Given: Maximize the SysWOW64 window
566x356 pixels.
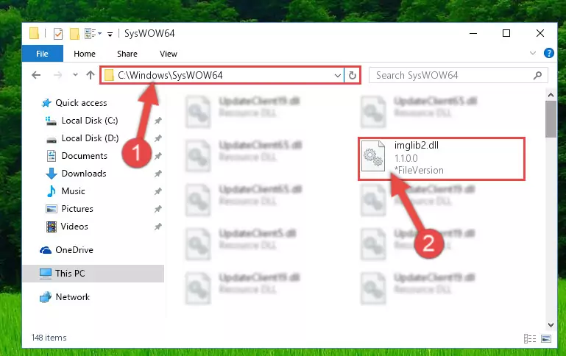Looking at the screenshot, I should (506, 34).
